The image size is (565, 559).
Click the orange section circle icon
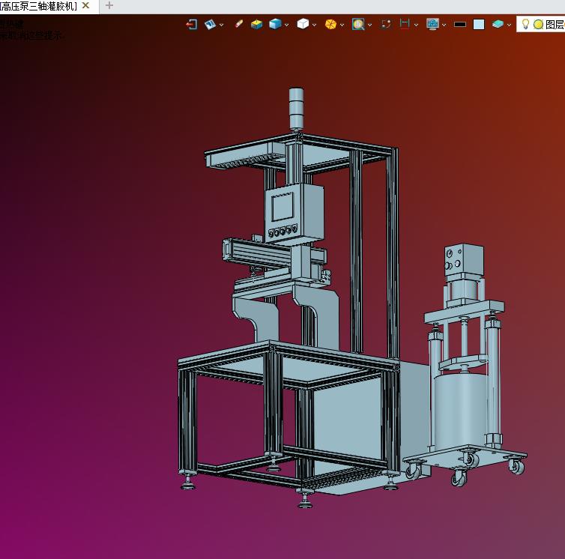(330, 24)
